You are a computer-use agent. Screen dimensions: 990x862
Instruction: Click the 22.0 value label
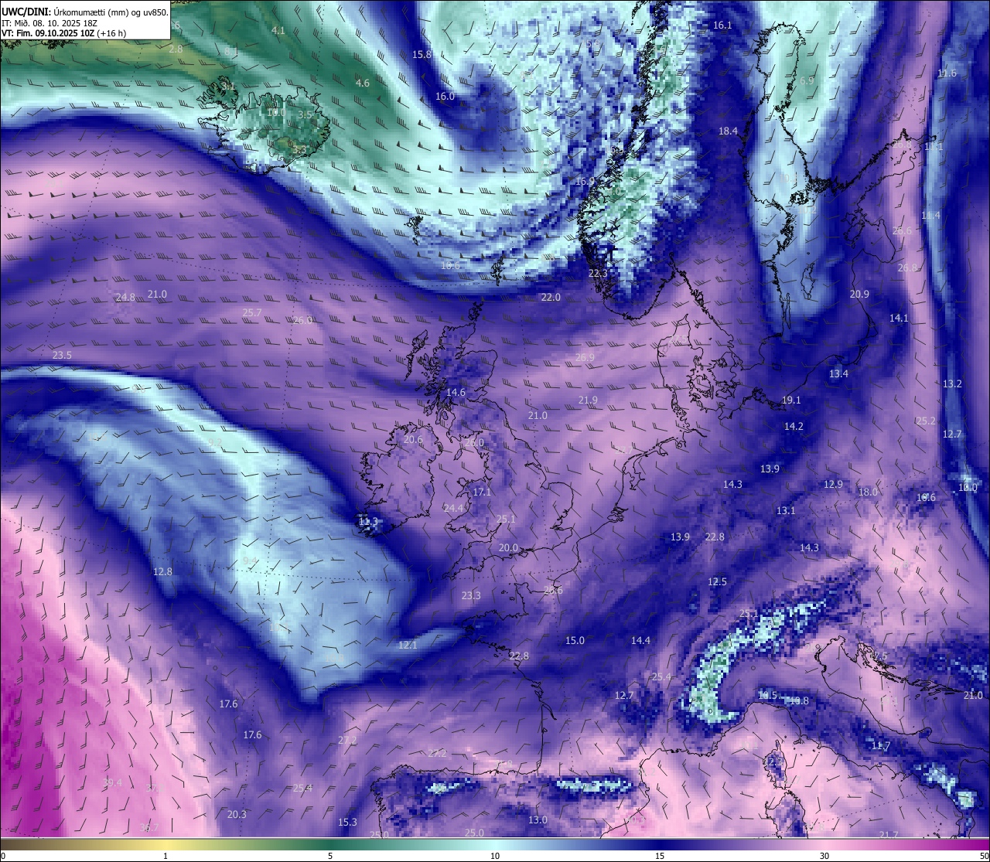click(x=551, y=298)
